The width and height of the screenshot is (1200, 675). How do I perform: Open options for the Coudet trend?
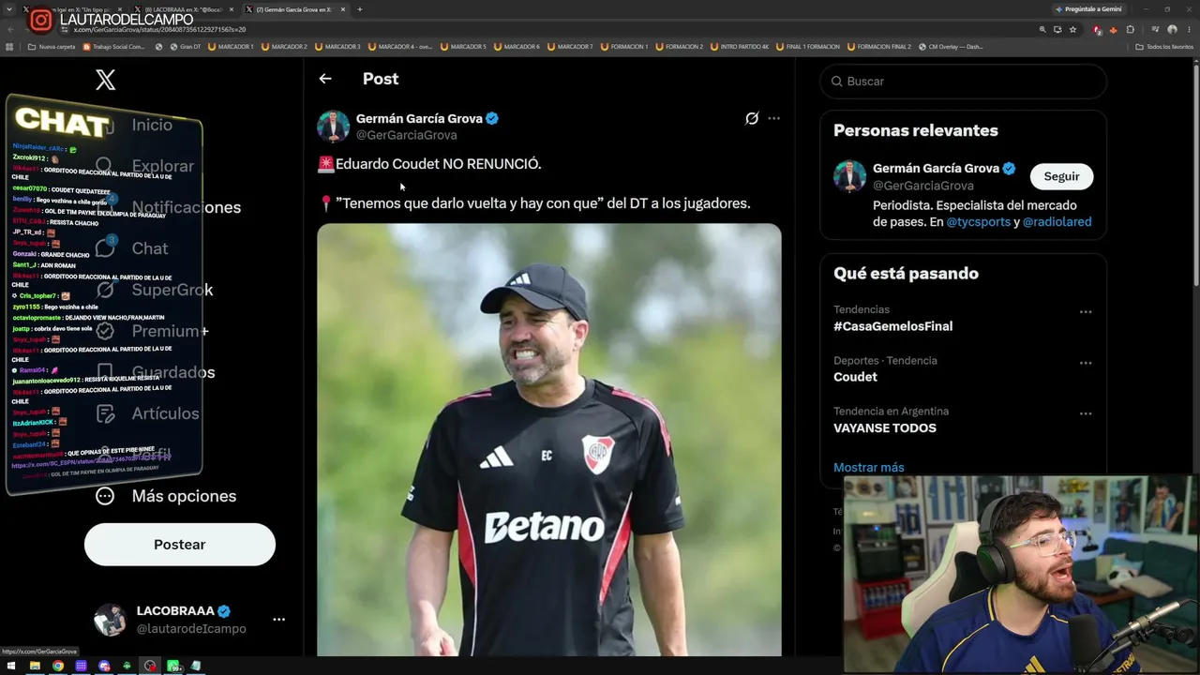click(1086, 363)
